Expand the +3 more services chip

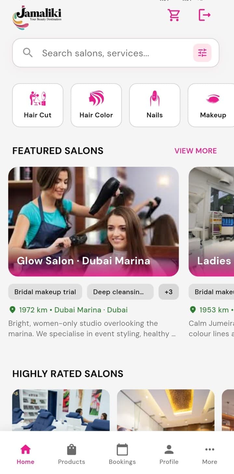(x=169, y=292)
